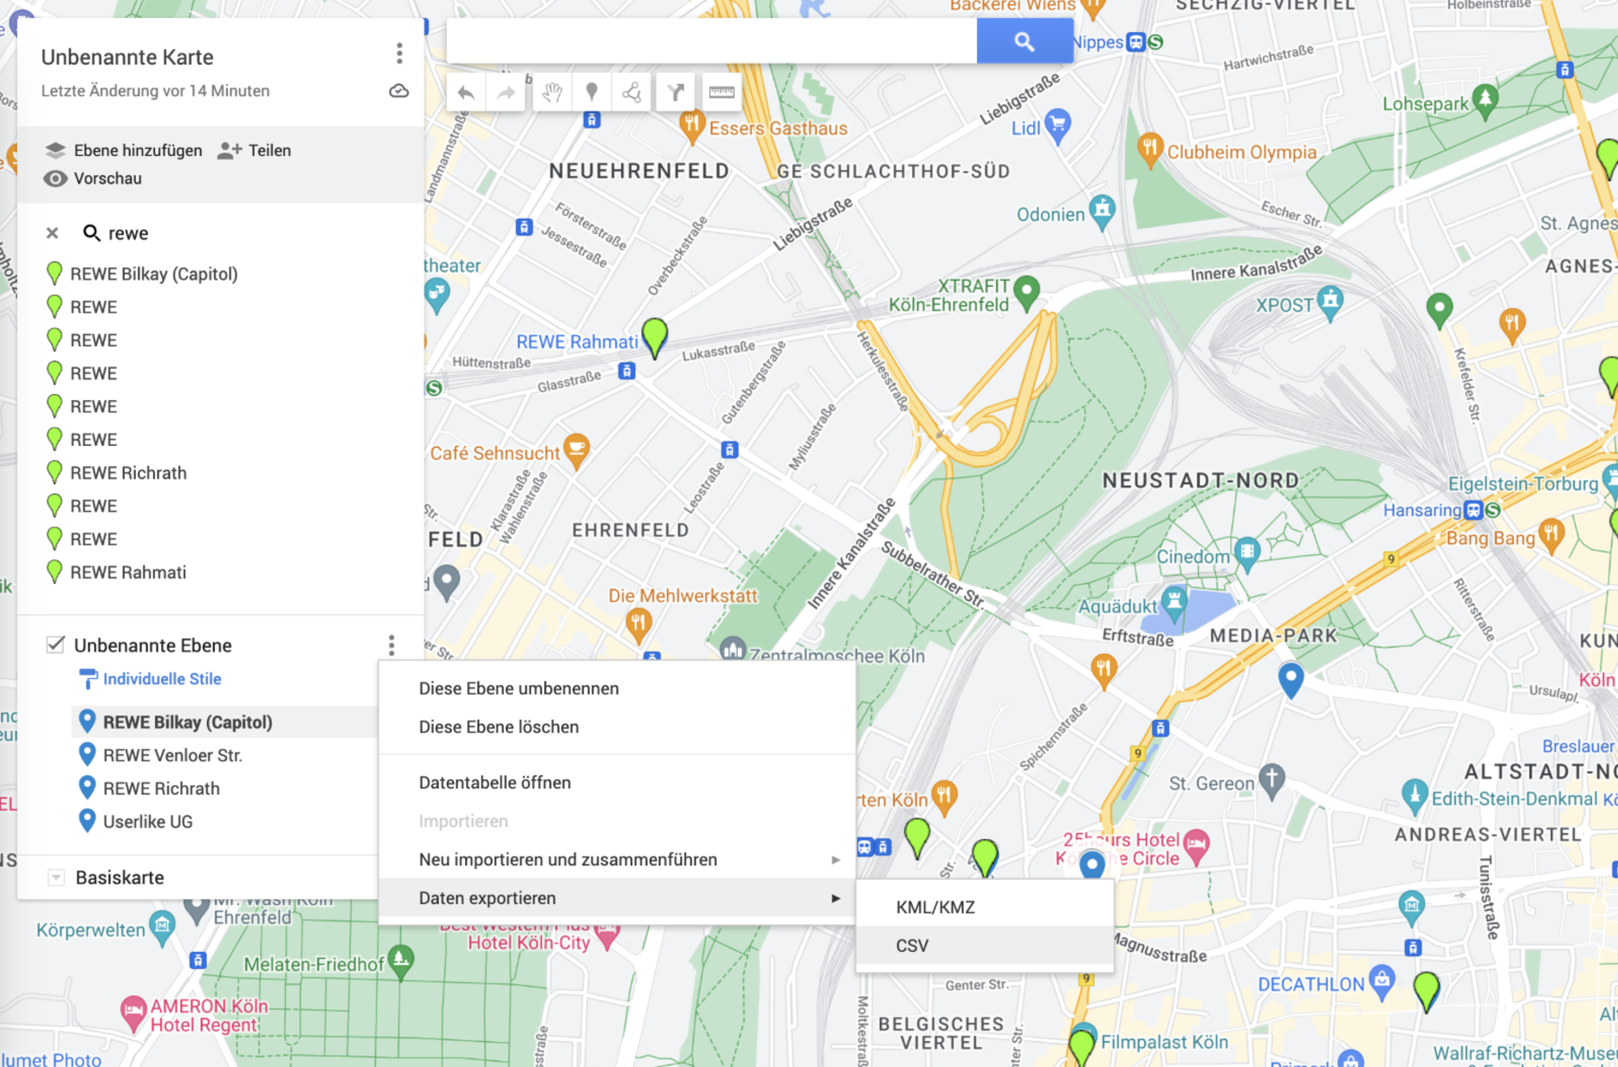Screen dimensions: 1618x1067
Task: Click the Basiskarte label
Action: coord(120,877)
